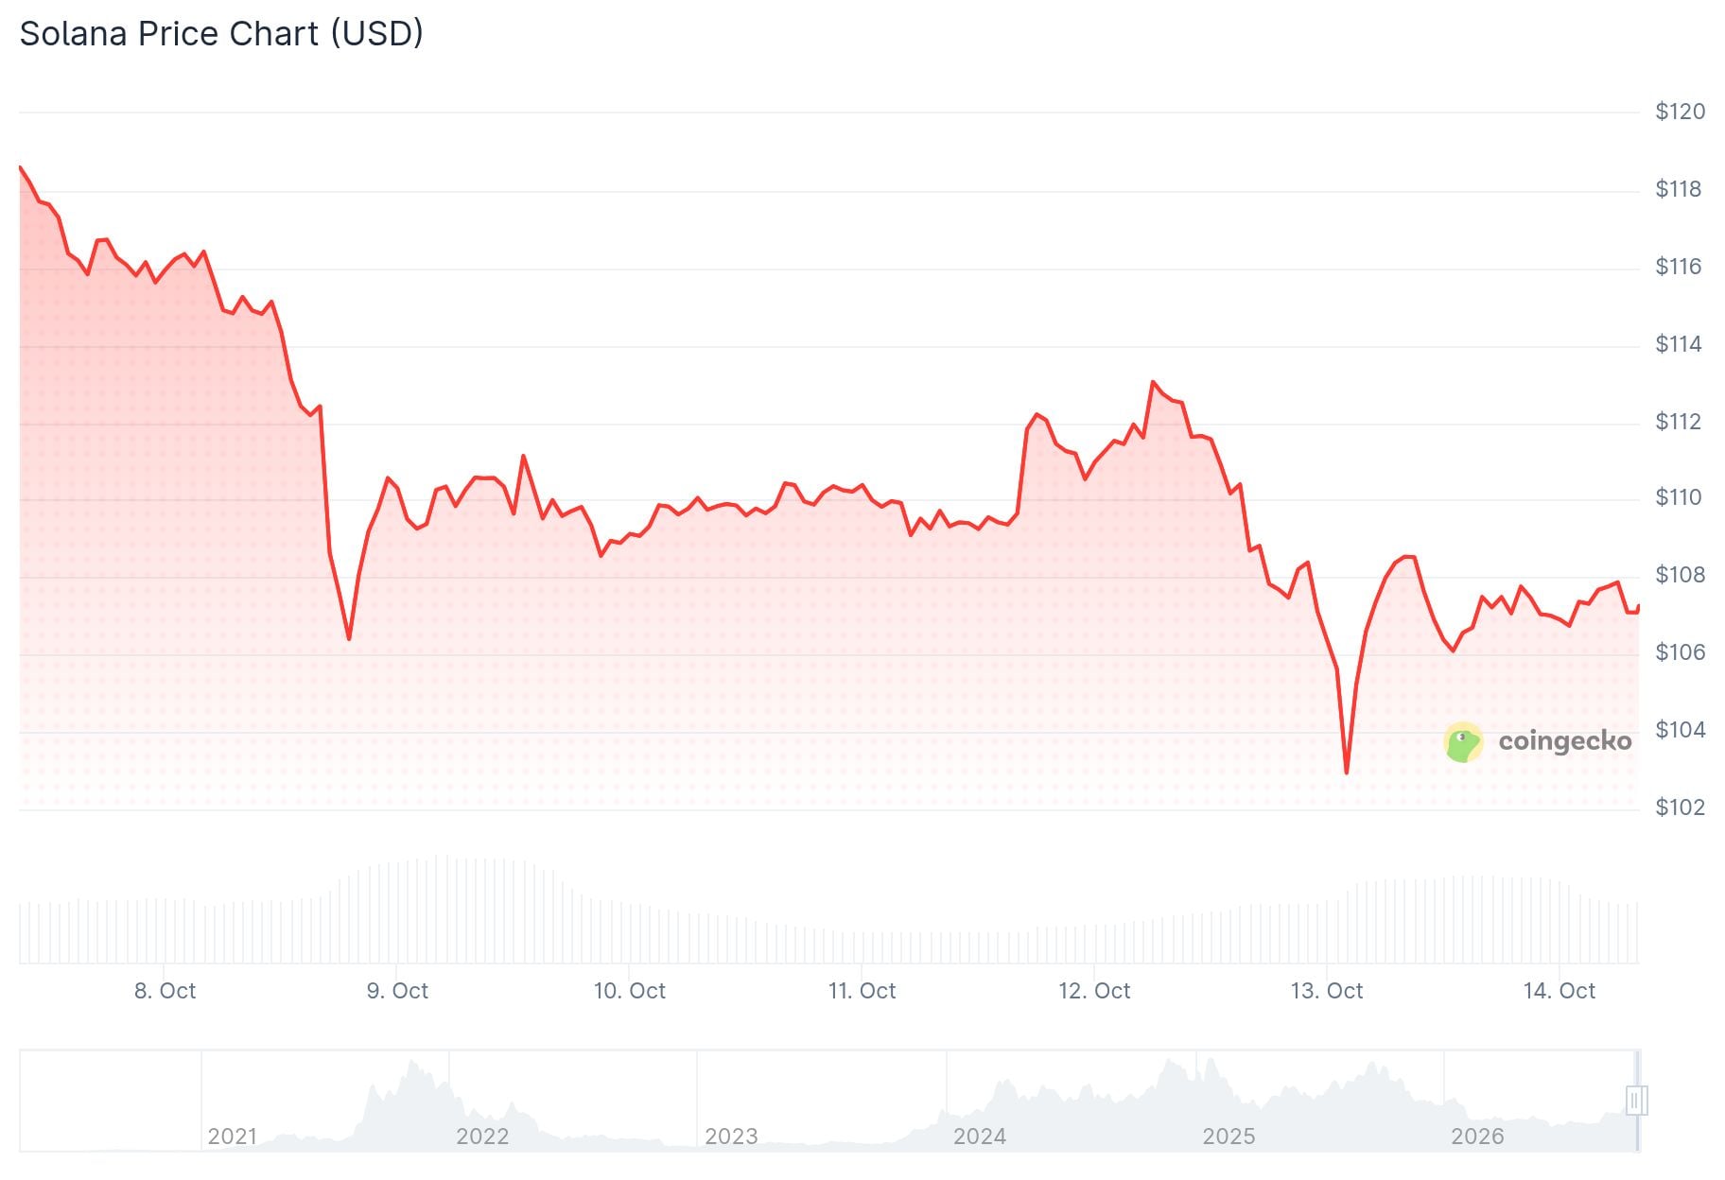Click the 8. Oct date label
This screenshot has height=1180, width=1725.
coord(165,991)
